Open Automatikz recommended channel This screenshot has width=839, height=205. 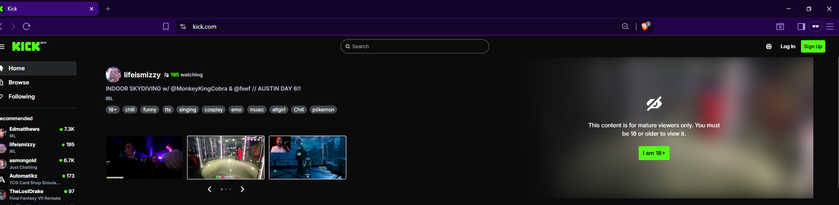coord(38,179)
